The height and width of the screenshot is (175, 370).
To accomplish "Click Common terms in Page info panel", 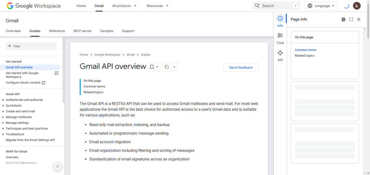I will 306,50.
